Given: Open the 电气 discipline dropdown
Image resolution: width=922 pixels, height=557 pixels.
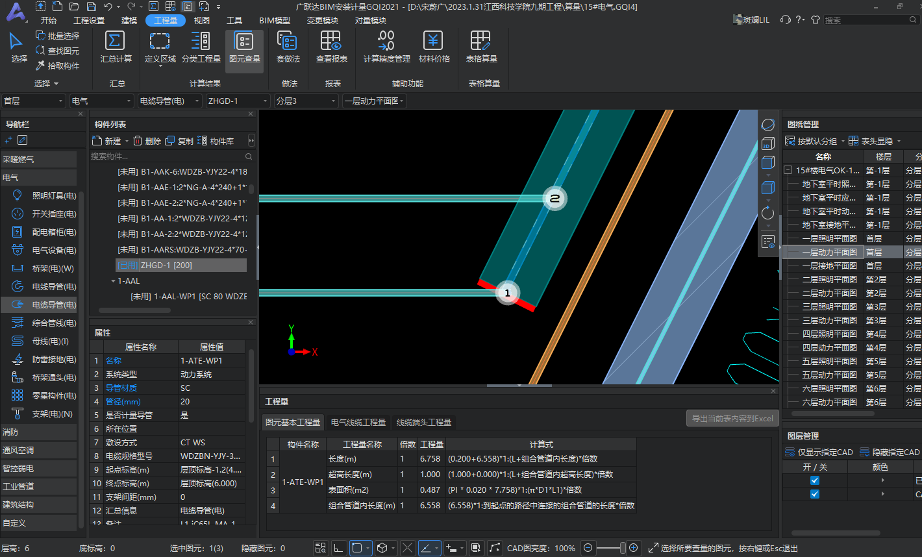Looking at the screenshot, I should click(101, 101).
